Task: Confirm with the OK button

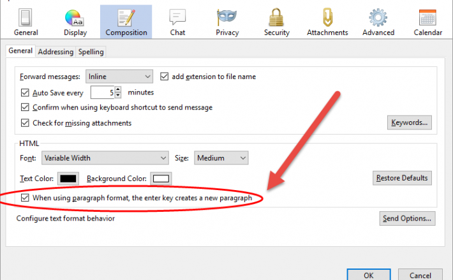Action: (x=369, y=275)
